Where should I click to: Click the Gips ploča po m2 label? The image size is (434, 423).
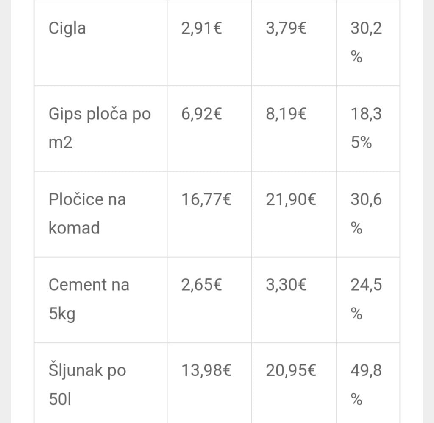[100, 128]
